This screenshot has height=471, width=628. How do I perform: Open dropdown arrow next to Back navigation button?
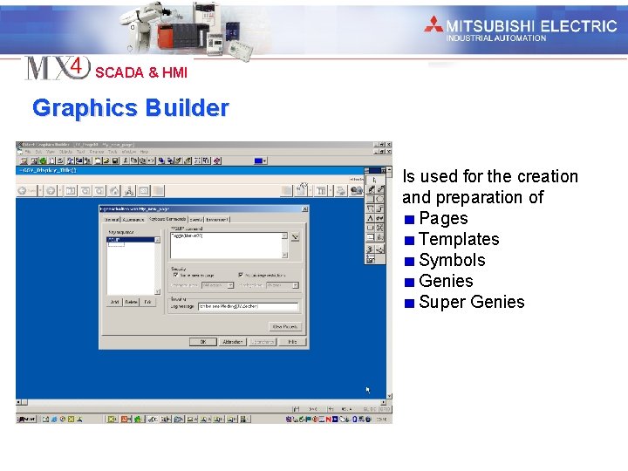tap(40, 191)
